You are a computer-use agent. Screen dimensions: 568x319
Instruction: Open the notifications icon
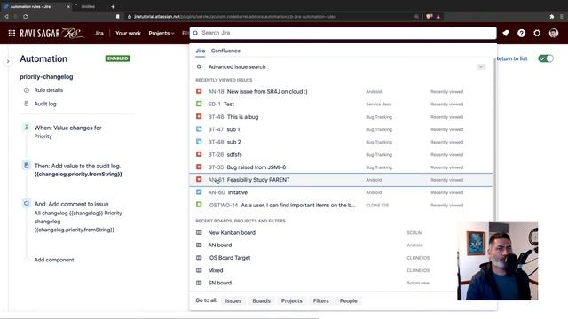tap(506, 34)
